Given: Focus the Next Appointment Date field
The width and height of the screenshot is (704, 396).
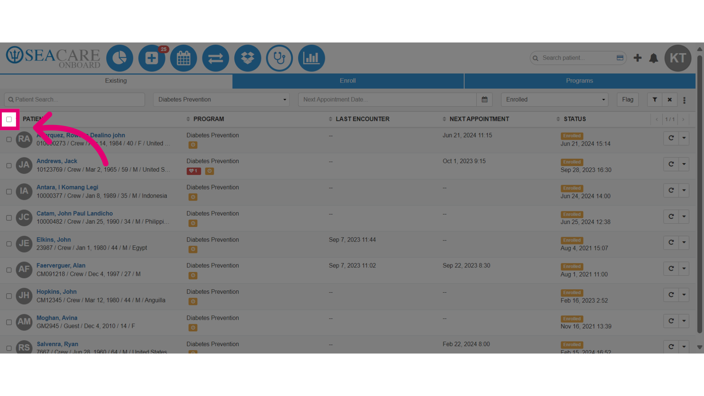Looking at the screenshot, I should coord(387,100).
